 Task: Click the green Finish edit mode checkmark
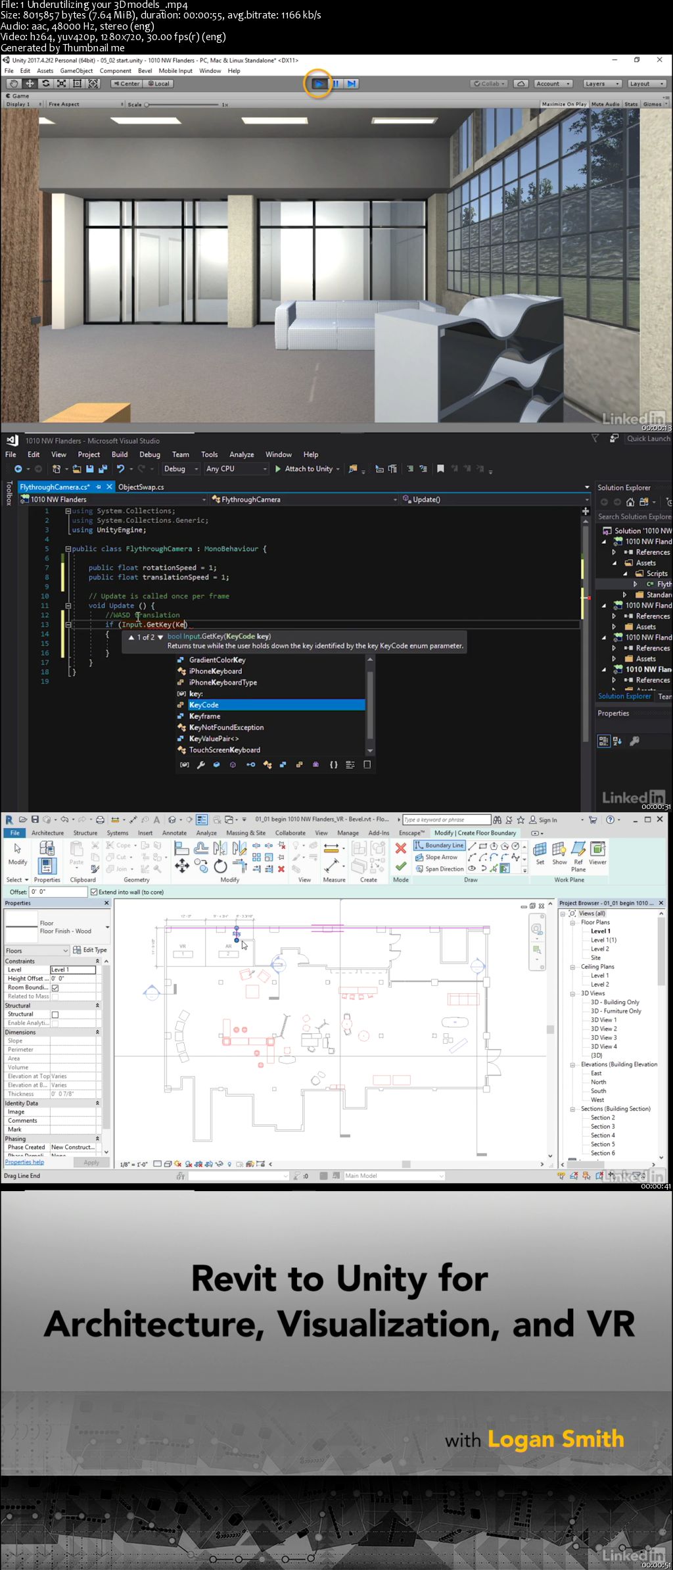click(x=400, y=866)
